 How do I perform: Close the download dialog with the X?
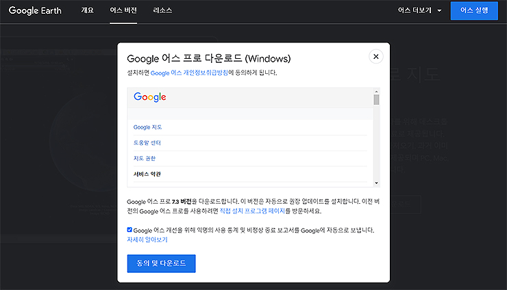(375, 57)
